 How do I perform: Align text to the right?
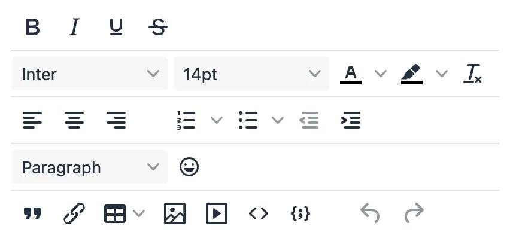[x=116, y=120]
